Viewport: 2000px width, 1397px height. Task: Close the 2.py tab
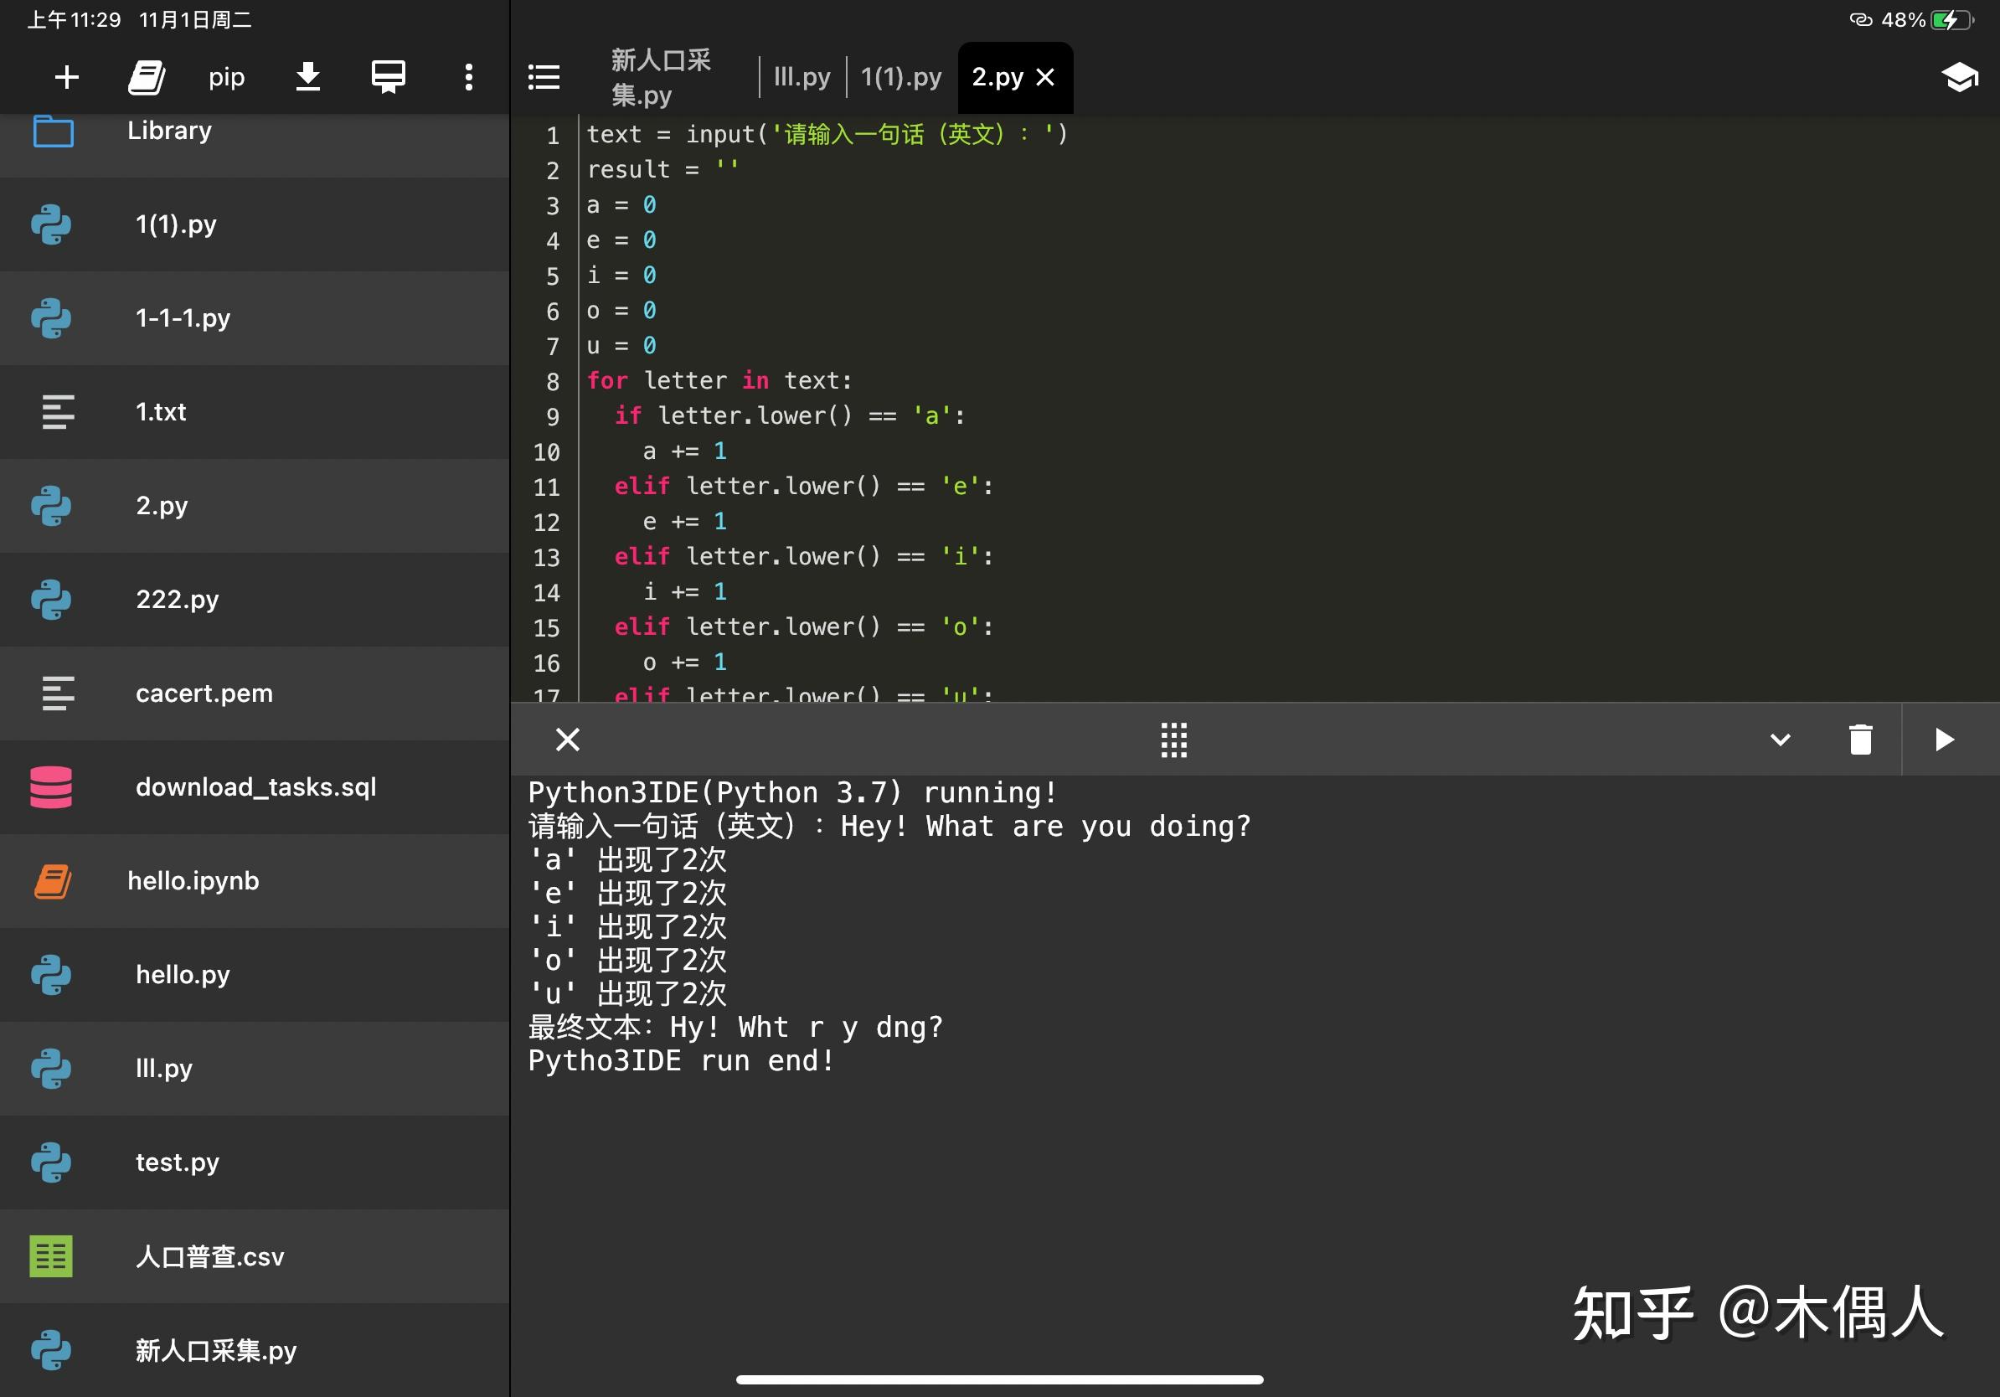coord(1045,78)
